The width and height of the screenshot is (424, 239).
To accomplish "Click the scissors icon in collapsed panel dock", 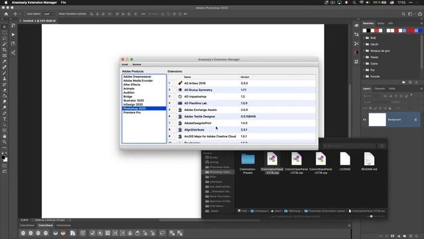I will (x=356, y=43).
